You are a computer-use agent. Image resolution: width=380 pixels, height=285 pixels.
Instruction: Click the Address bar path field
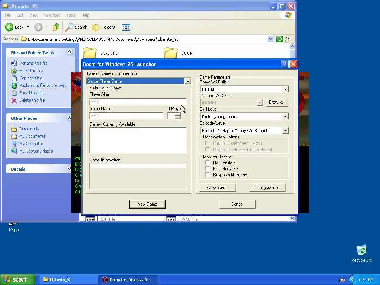pos(144,39)
